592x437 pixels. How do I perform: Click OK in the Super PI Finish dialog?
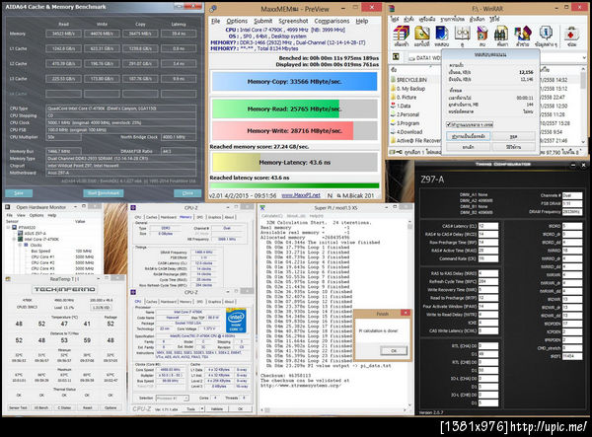(392, 350)
